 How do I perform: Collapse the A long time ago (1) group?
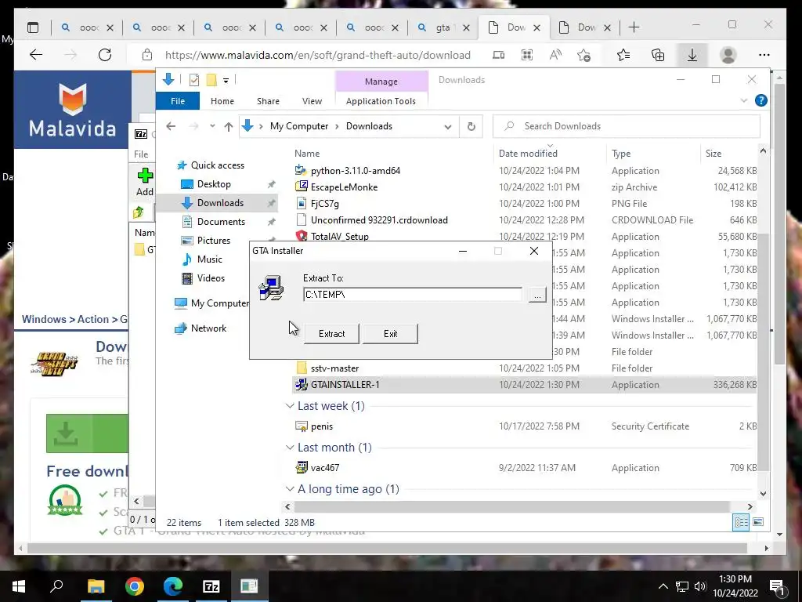coord(290,489)
